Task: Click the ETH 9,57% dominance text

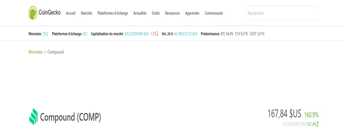Action: [241, 34]
